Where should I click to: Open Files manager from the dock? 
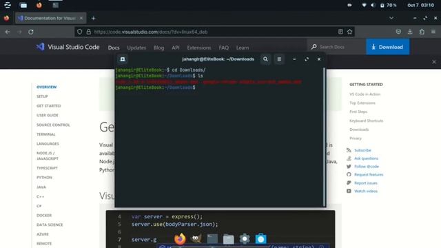click(x=228, y=239)
